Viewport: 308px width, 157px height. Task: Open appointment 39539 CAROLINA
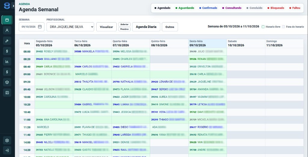pos(54,97)
